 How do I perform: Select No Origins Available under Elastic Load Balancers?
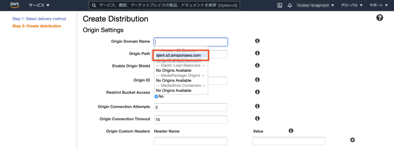(x=174, y=70)
